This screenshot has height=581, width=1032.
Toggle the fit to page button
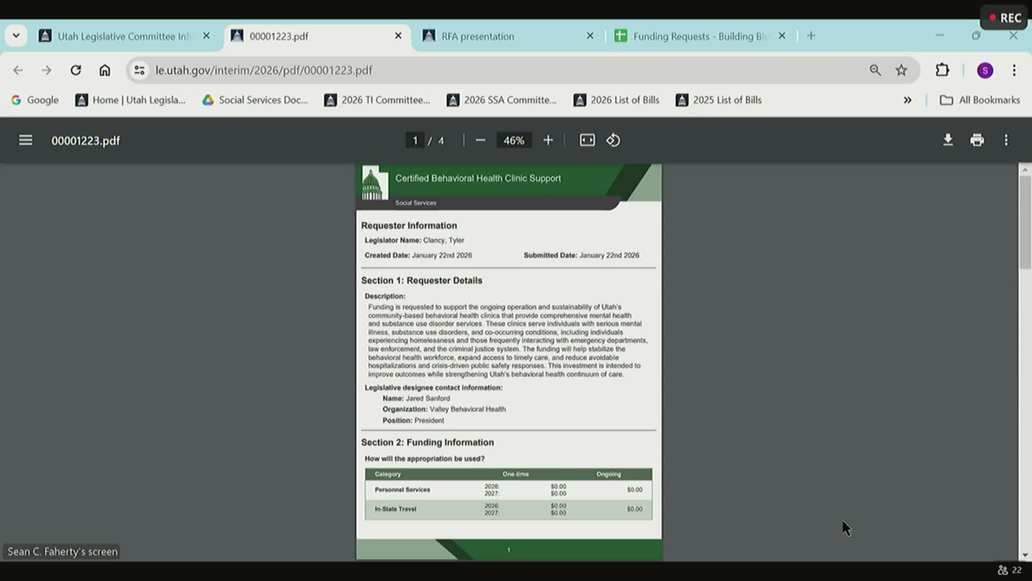tap(587, 140)
